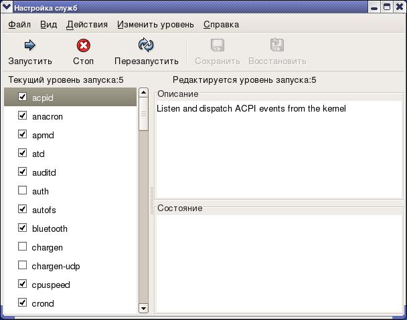Uncheck the acpid service checkbox
The width and height of the screenshot is (407, 320).
(x=22, y=97)
